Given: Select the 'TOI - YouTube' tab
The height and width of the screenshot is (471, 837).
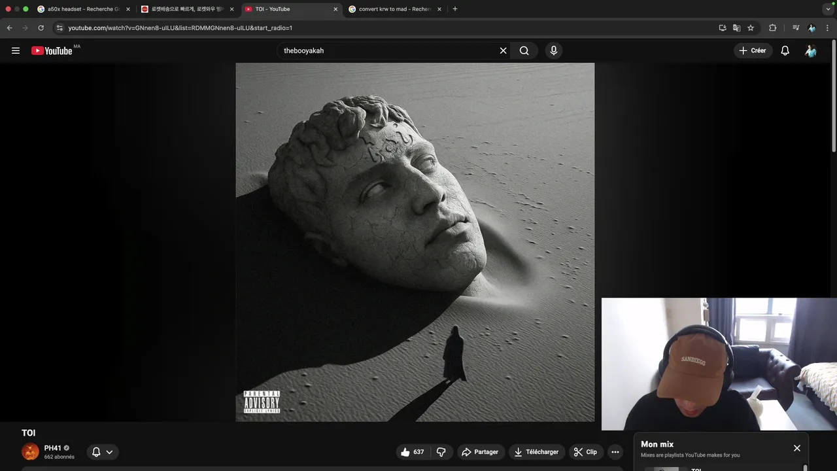Looking at the screenshot, I should [x=292, y=9].
